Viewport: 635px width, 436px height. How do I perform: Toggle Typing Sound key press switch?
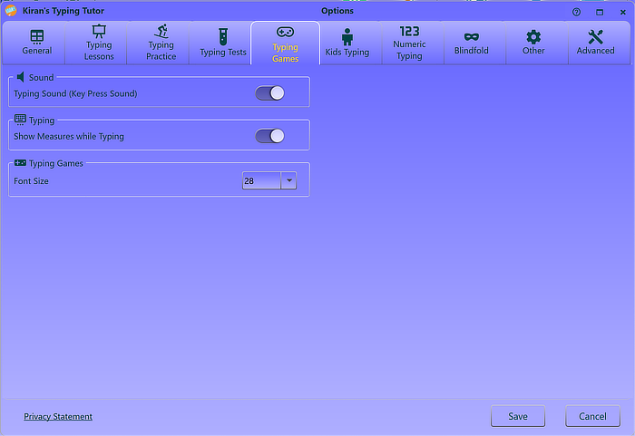(x=269, y=93)
